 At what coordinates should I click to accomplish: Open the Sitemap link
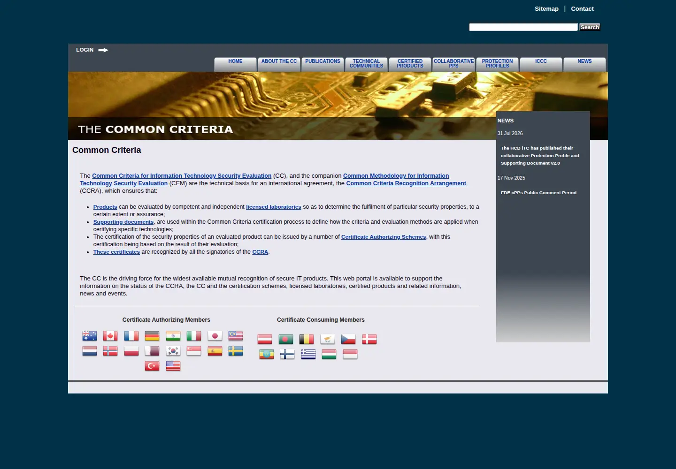546,9
